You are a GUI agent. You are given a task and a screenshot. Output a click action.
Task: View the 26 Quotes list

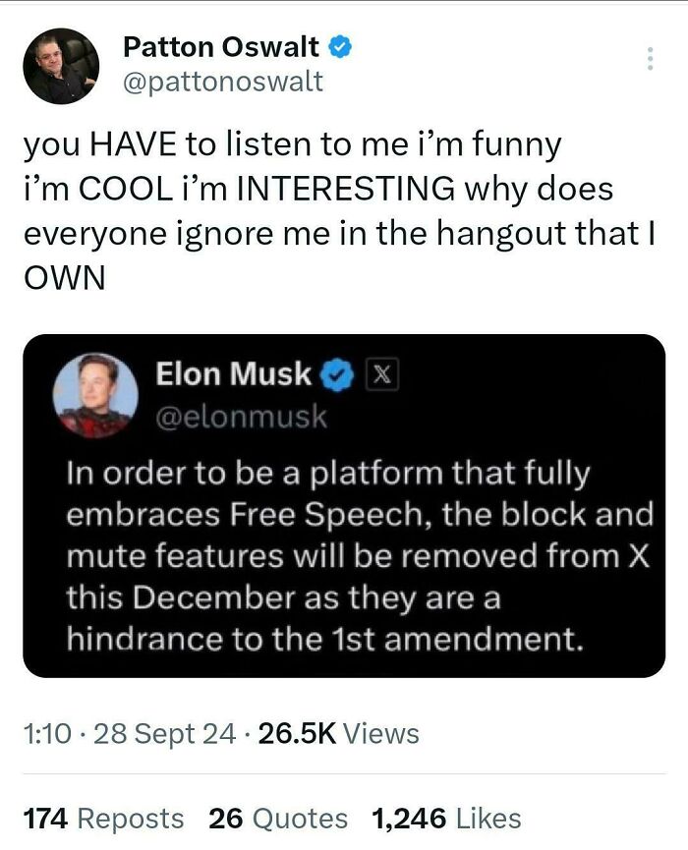pyautogui.click(x=278, y=819)
